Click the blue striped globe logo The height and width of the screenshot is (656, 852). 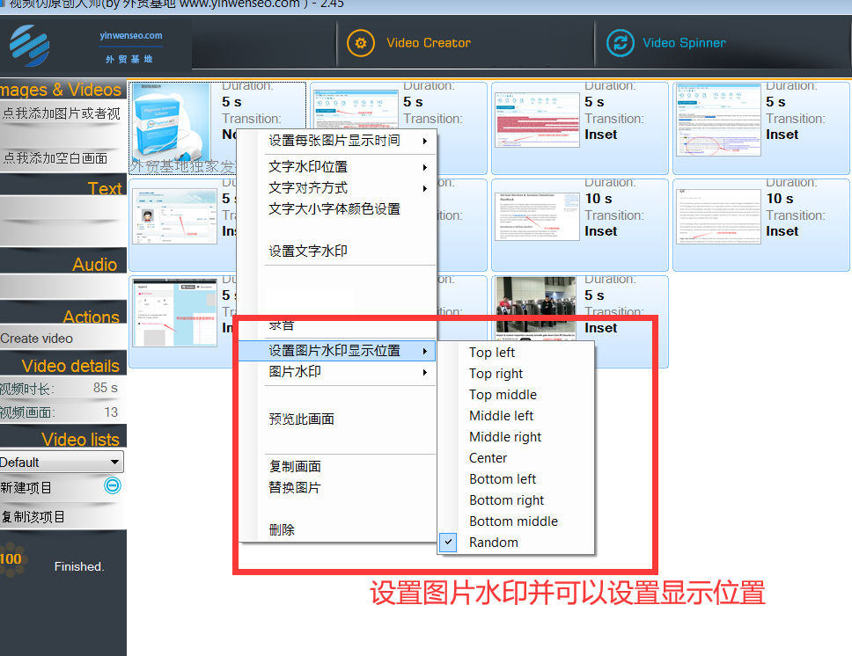(29, 46)
